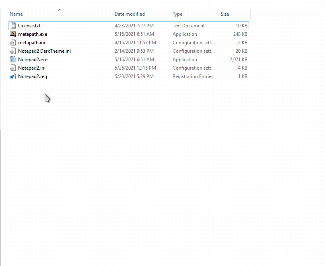The image size is (325, 266).
Task: Select the Notepad2.exe file name
Action: [x=33, y=59]
